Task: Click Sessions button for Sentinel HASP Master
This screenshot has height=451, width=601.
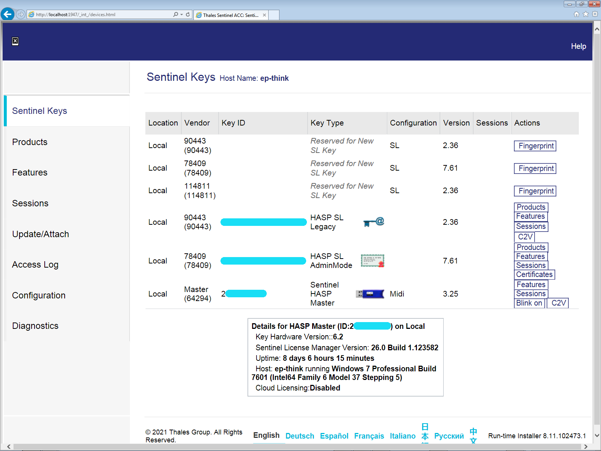Action: [531, 294]
